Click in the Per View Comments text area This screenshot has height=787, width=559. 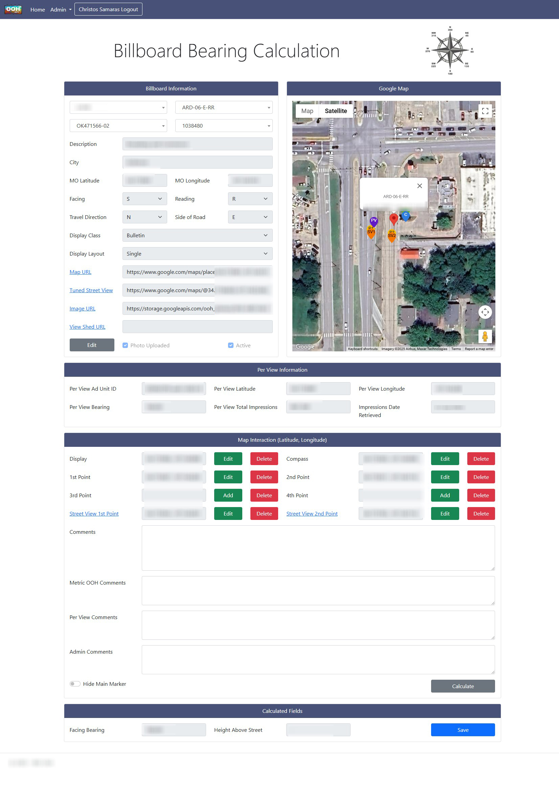(318, 625)
